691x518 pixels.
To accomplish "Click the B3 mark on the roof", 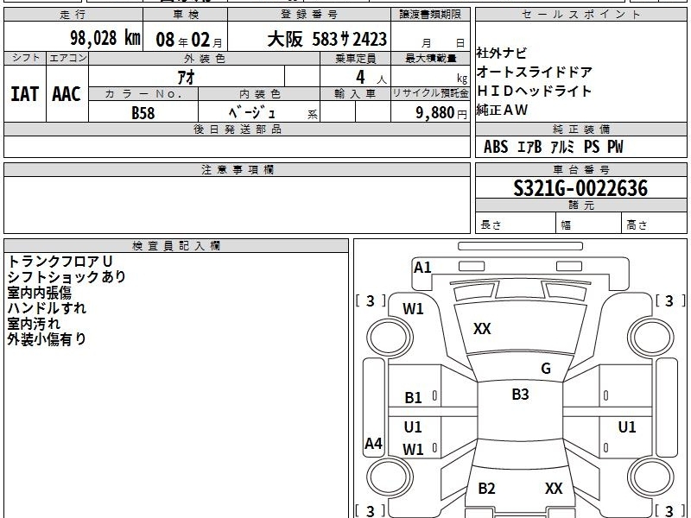I will (520, 395).
